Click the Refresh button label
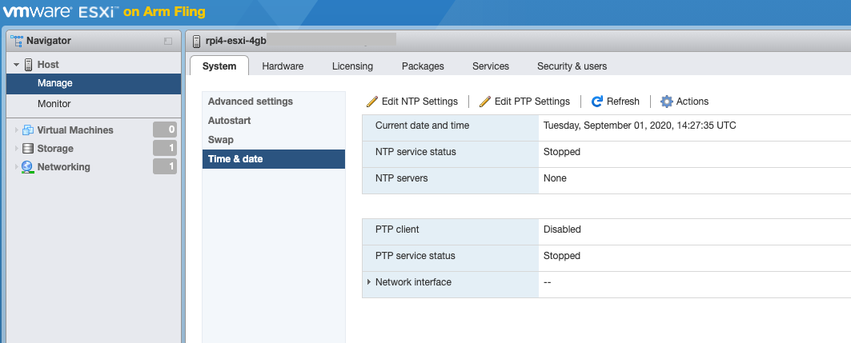851x343 pixels. (623, 102)
